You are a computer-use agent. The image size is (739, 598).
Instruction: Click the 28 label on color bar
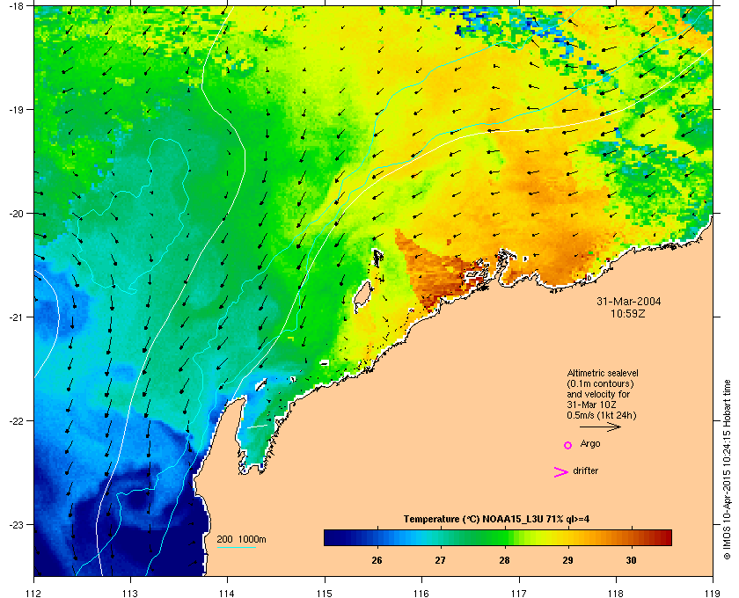(504, 560)
